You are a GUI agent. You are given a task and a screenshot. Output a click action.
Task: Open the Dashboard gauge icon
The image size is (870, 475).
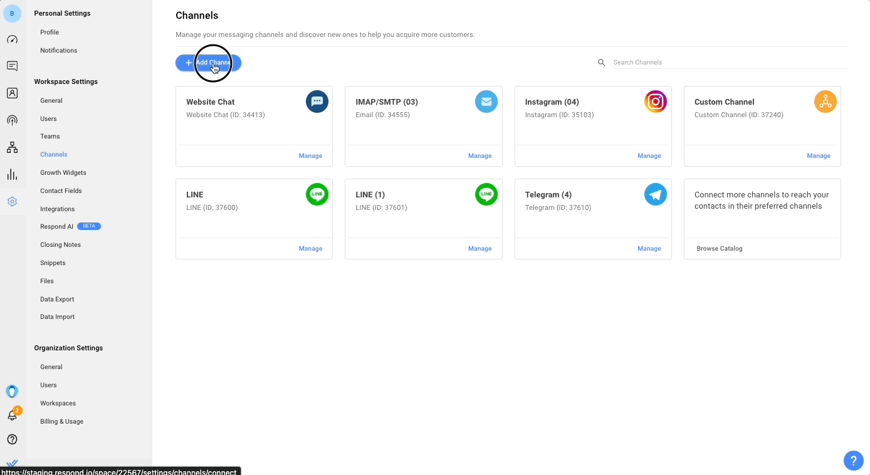click(13, 39)
